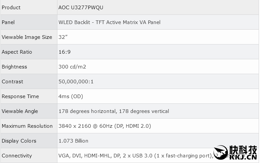Click the Product label cell
Screen dimensions: 260x163
point(11,7)
